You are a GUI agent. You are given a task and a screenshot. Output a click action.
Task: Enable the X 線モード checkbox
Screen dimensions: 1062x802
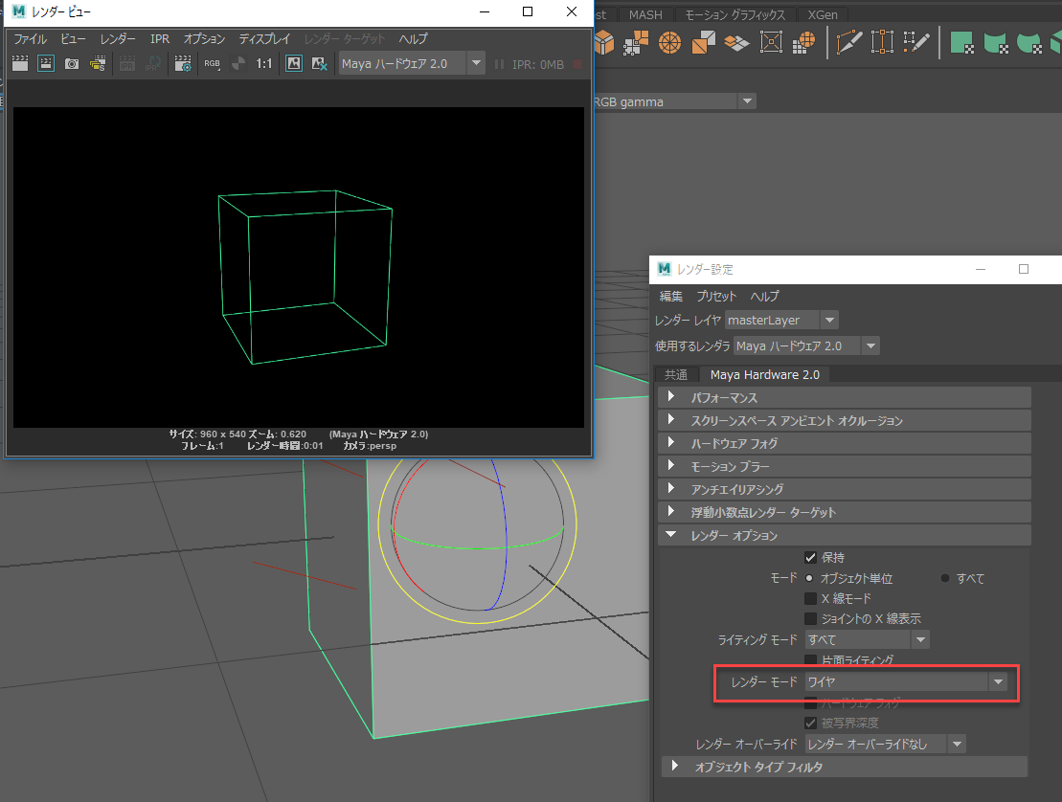pos(810,598)
